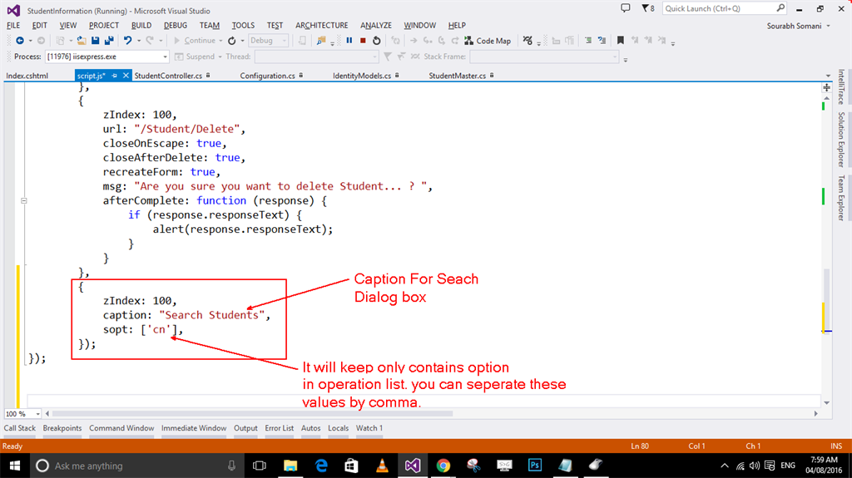Image resolution: width=852 pixels, height=478 pixels.
Task: Launch Photoshop from the taskbar
Action: coord(535,466)
